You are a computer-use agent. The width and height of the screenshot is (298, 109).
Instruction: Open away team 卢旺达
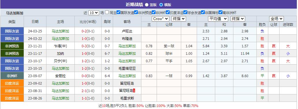(x=127, y=31)
